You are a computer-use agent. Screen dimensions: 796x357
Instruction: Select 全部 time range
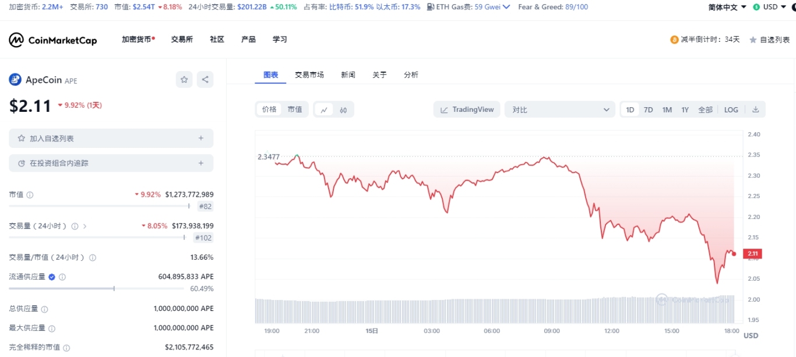coord(705,109)
